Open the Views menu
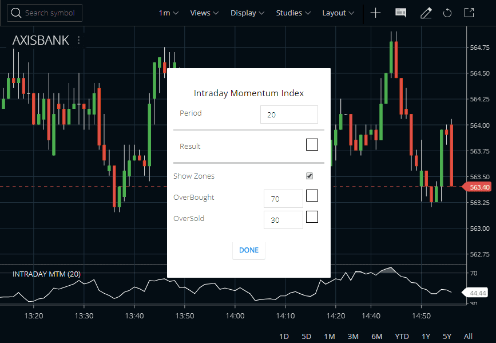The height and width of the screenshot is (343, 496). [x=204, y=13]
